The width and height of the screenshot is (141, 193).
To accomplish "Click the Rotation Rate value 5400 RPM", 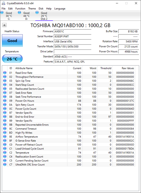I will pos(129,41).
